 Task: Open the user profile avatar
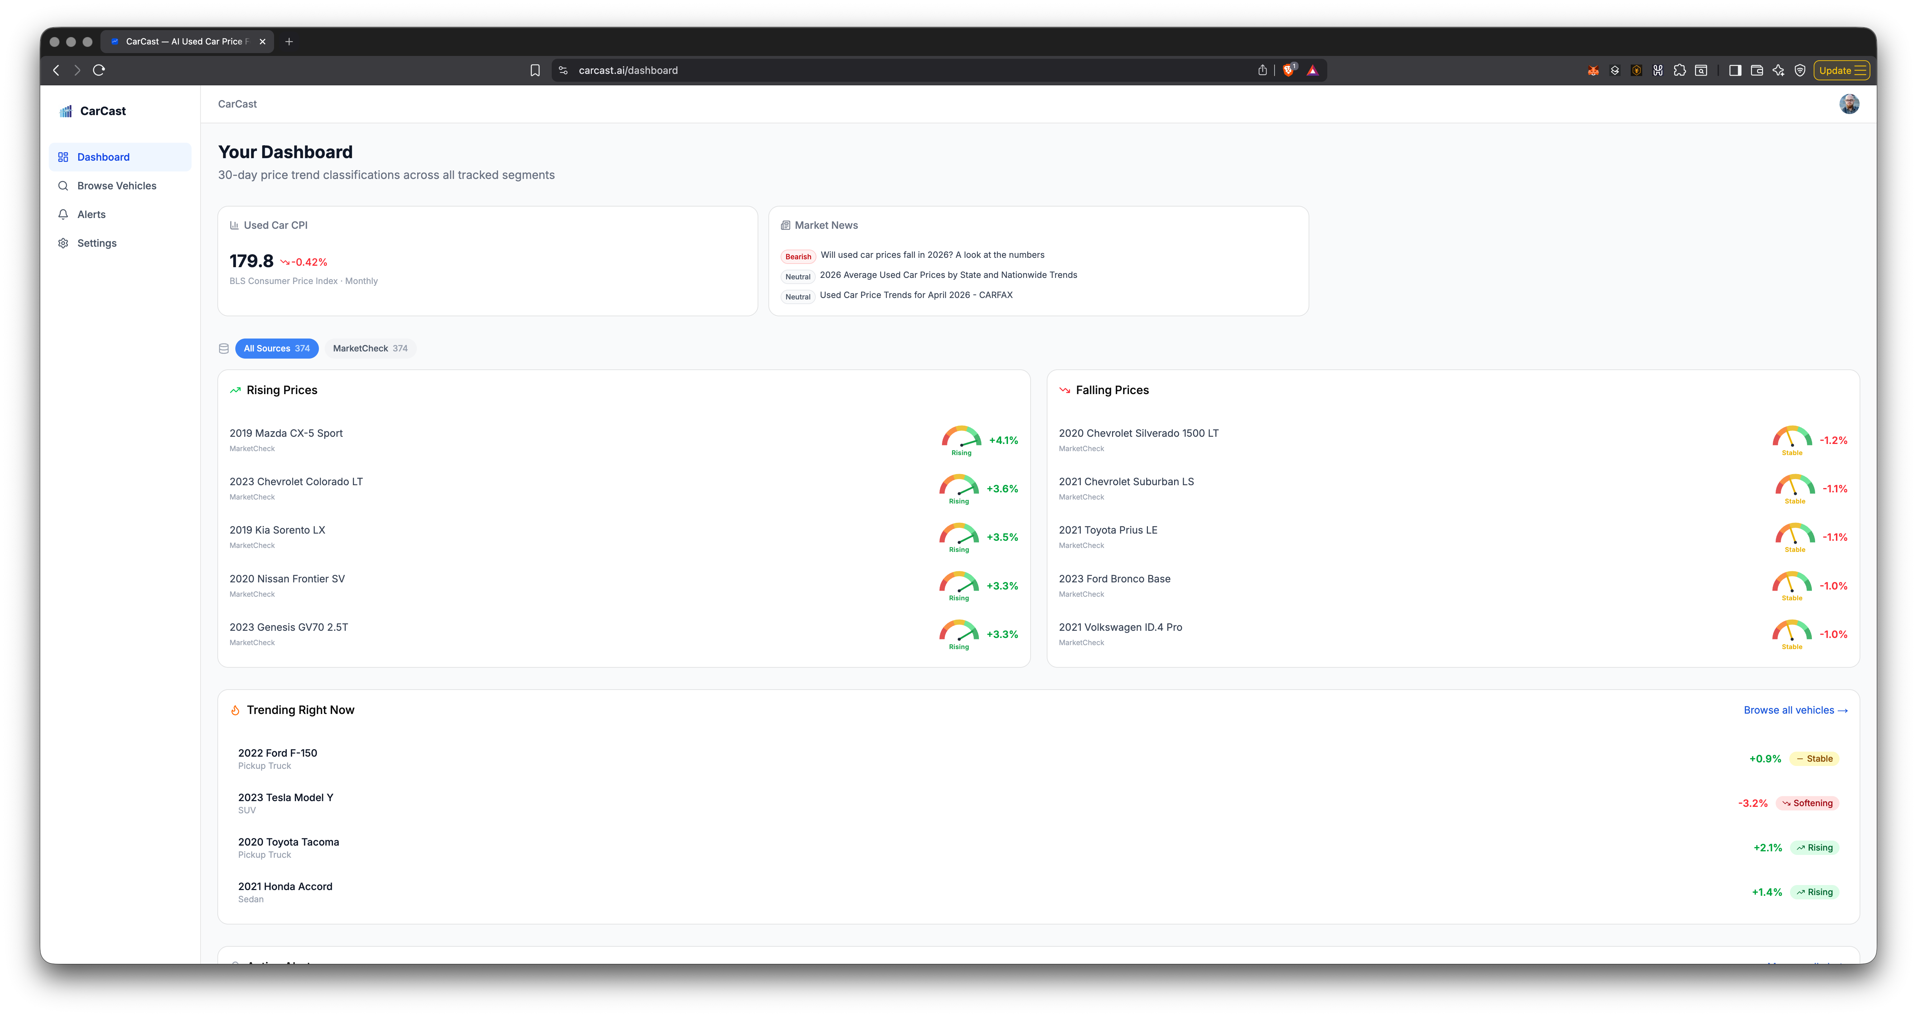tap(1848, 104)
